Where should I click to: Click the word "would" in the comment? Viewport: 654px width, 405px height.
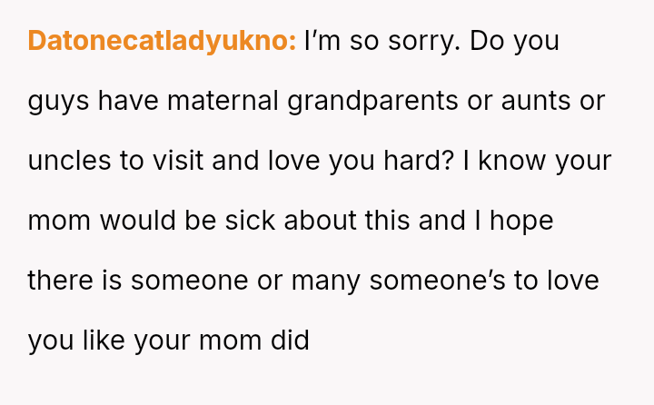(x=138, y=221)
